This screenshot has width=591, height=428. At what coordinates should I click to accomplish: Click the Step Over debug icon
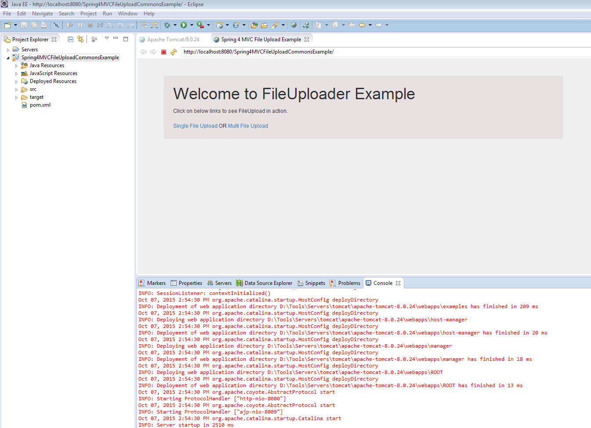coord(120,25)
